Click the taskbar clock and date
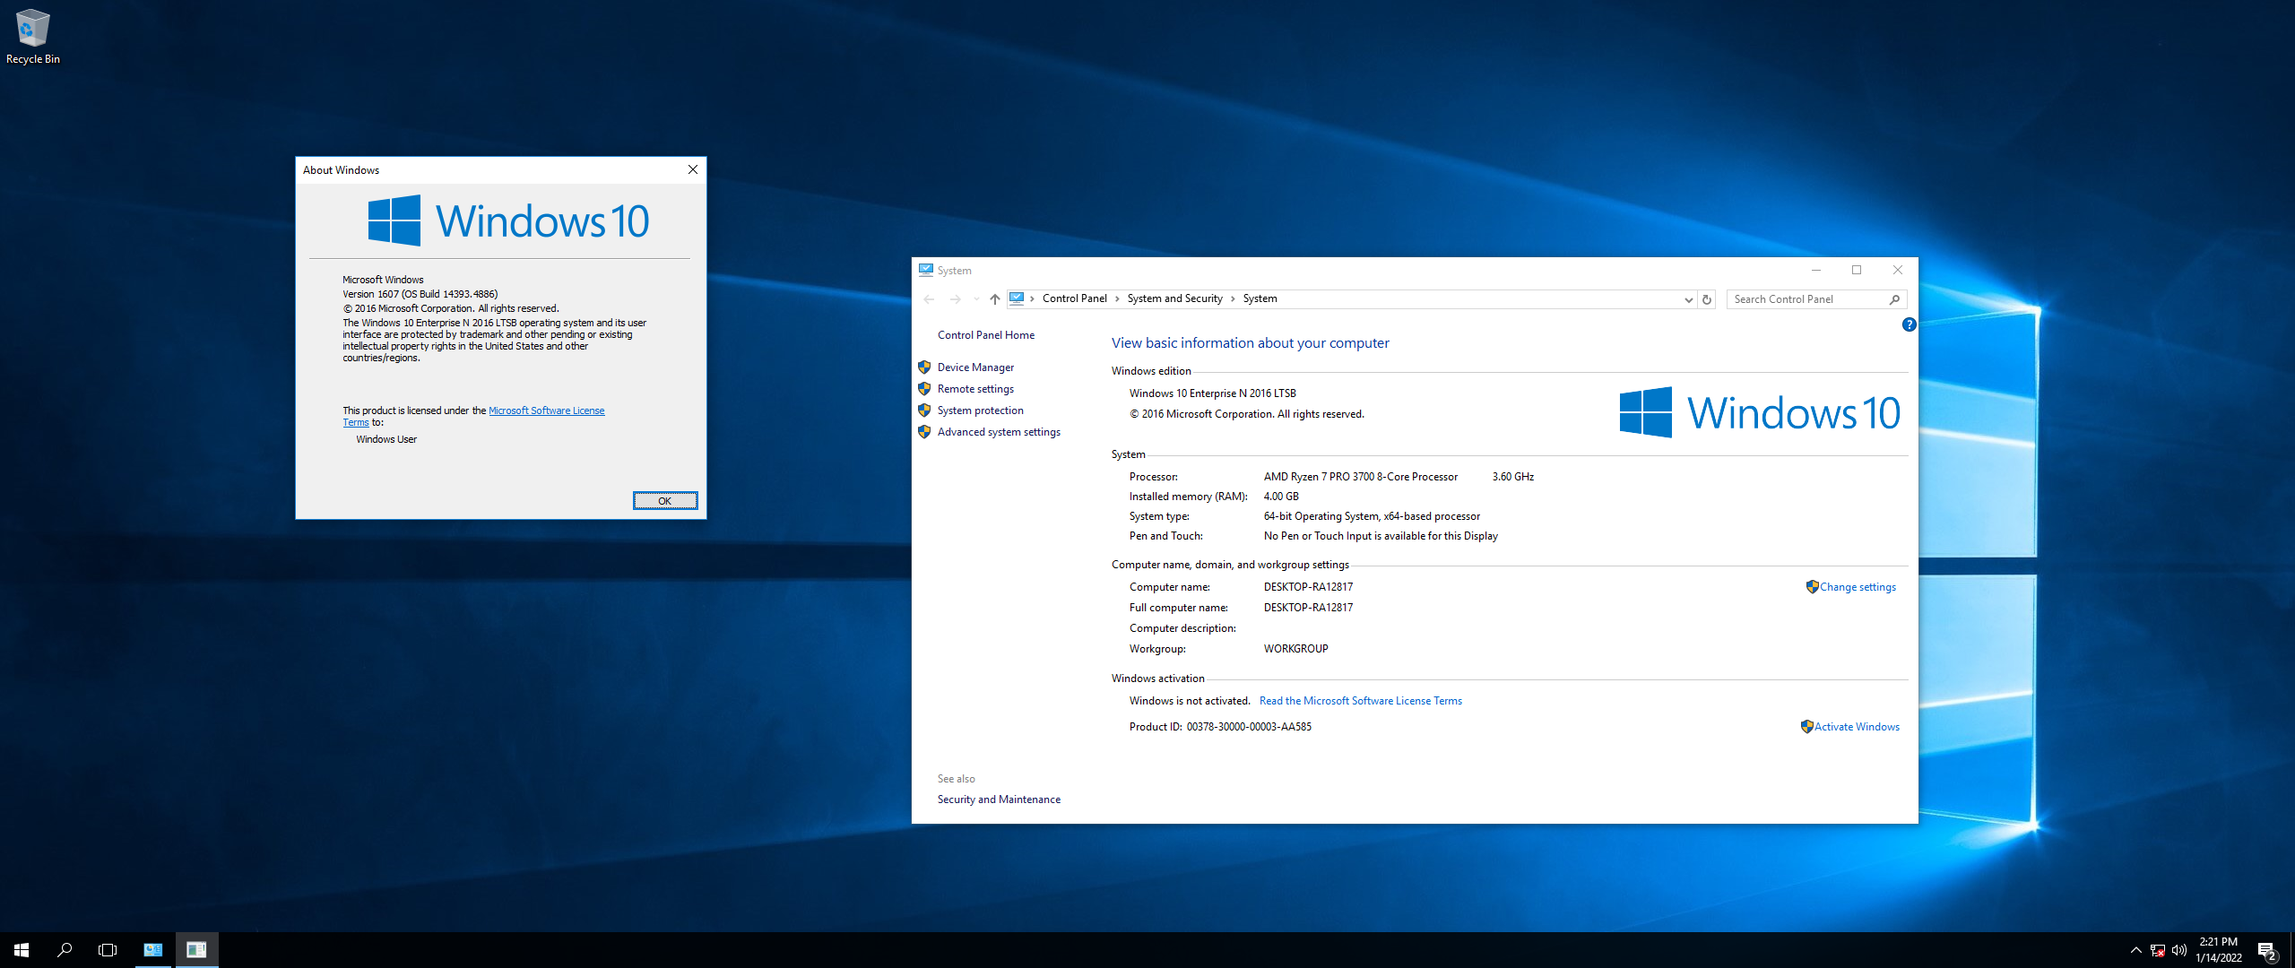Image resolution: width=2295 pixels, height=968 pixels. (x=2218, y=950)
